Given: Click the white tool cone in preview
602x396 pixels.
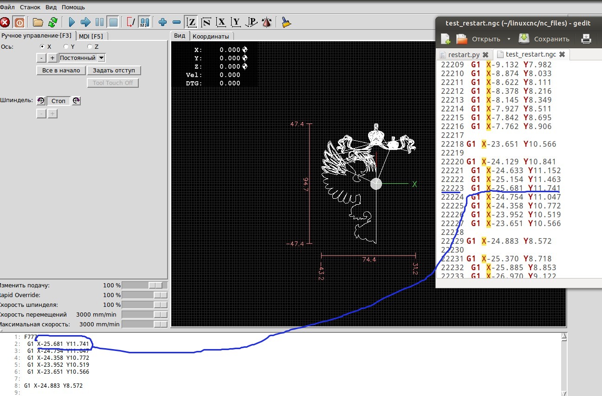Looking at the screenshot, I should pyautogui.click(x=376, y=184).
